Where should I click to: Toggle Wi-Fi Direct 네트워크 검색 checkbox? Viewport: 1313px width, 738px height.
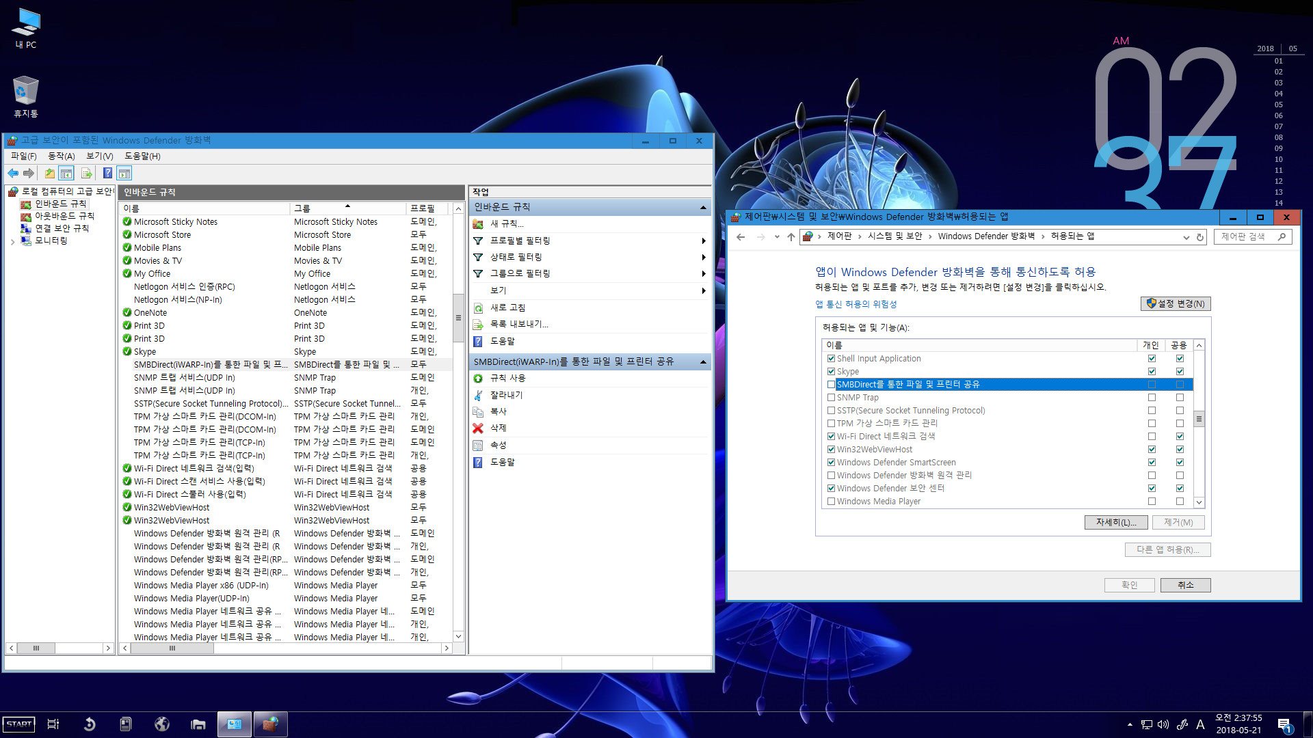[x=831, y=437]
